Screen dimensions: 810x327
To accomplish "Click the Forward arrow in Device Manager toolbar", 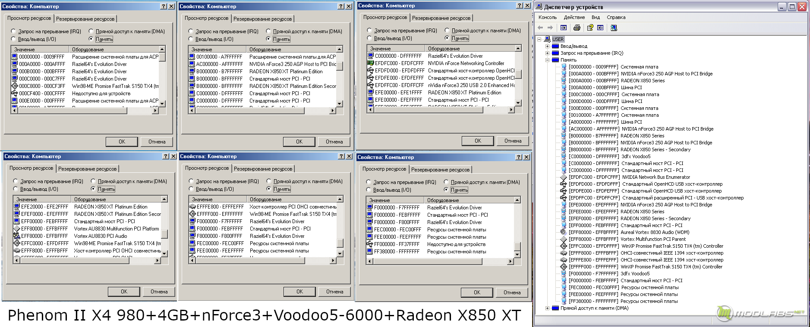I will point(550,28).
